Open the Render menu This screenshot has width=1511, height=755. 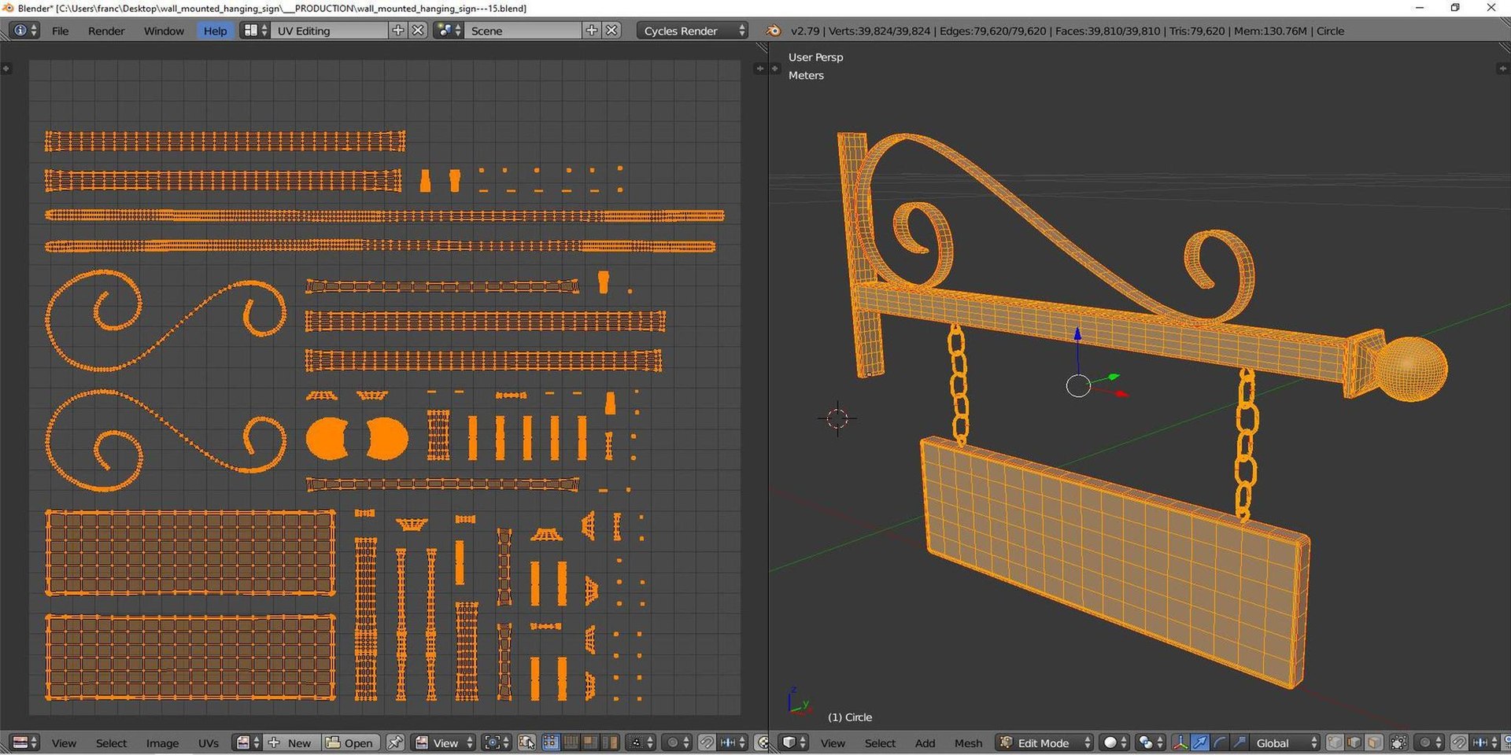tap(106, 31)
